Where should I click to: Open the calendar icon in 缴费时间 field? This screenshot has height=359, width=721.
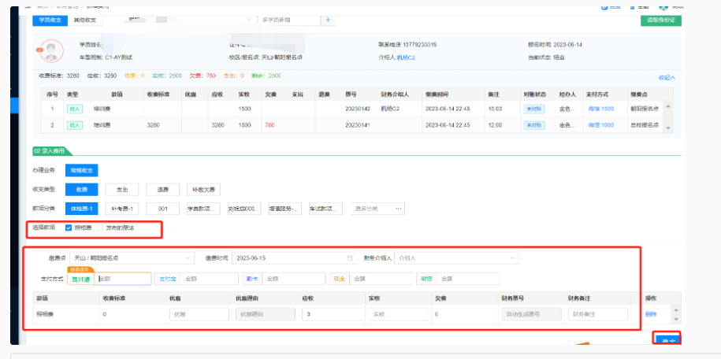pyautogui.click(x=350, y=257)
